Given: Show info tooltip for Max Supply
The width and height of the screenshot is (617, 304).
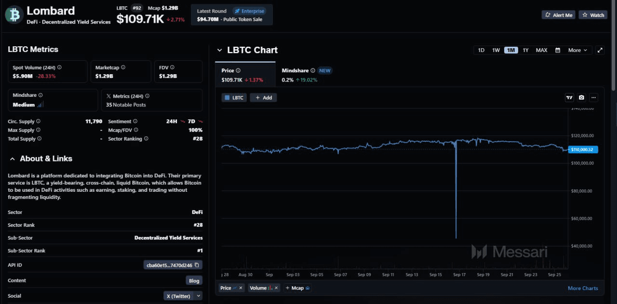Looking at the screenshot, I should (38, 130).
